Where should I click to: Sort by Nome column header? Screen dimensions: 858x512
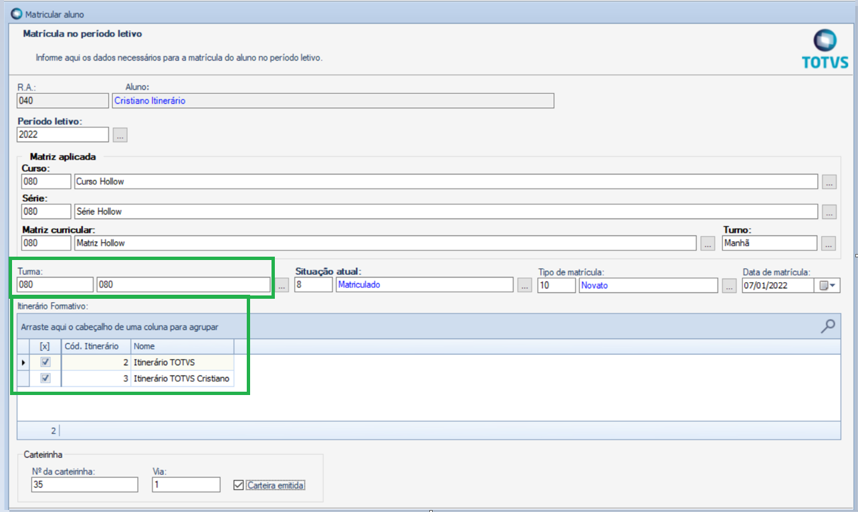pyautogui.click(x=182, y=346)
